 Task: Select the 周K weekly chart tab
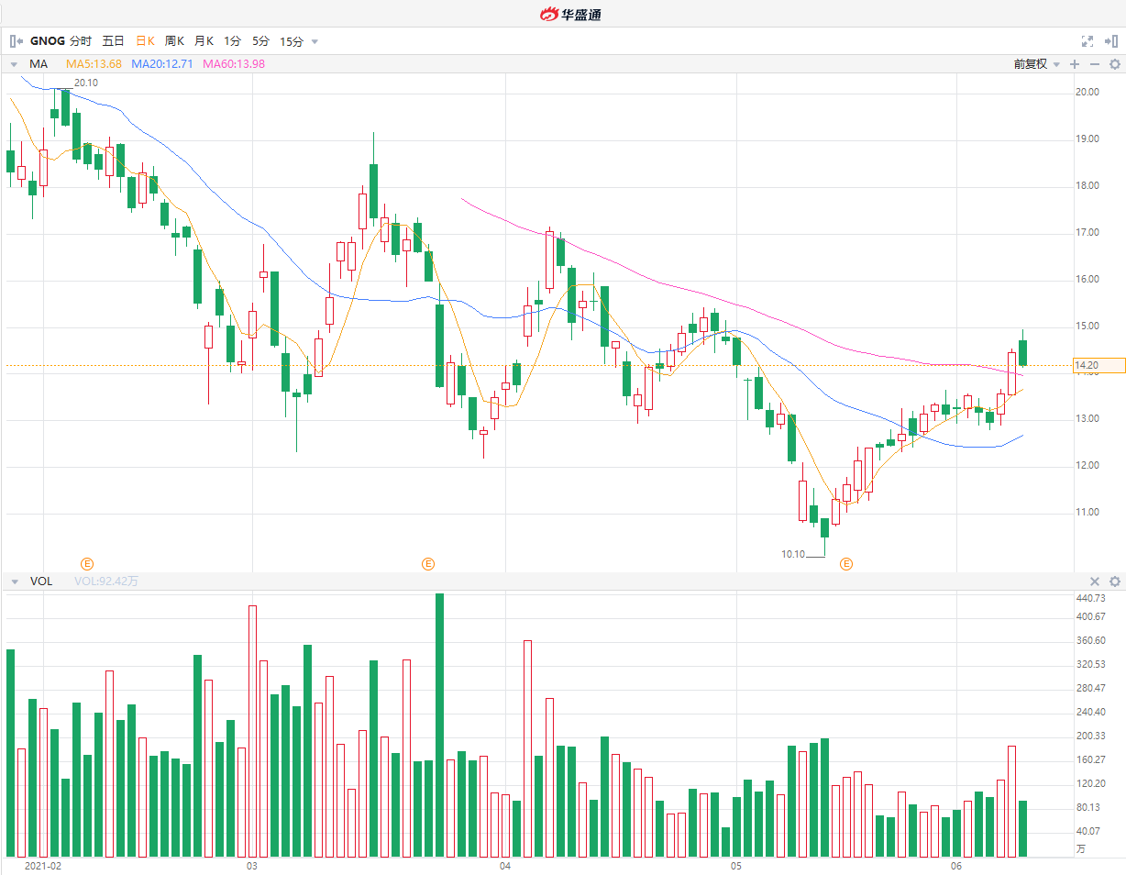click(x=174, y=41)
